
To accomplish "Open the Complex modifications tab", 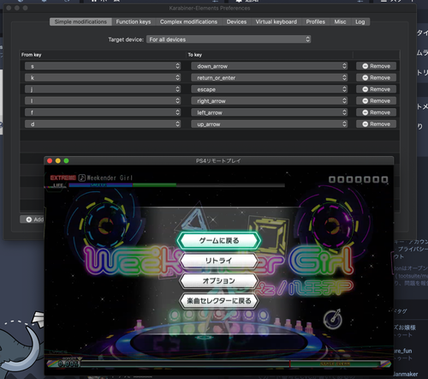I will (x=188, y=21).
